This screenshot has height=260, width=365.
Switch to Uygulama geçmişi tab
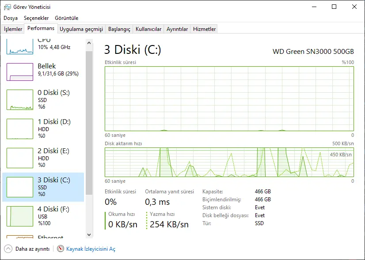pos(81,29)
